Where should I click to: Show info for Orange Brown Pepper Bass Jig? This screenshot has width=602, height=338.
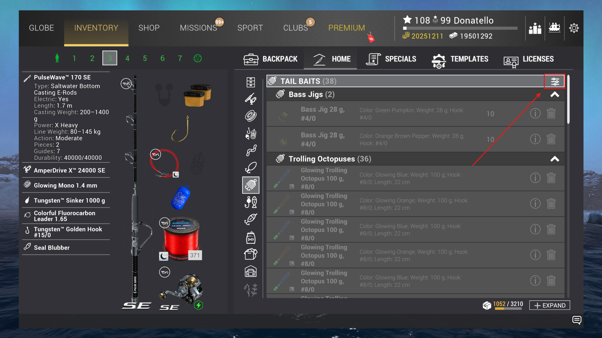[535, 139]
